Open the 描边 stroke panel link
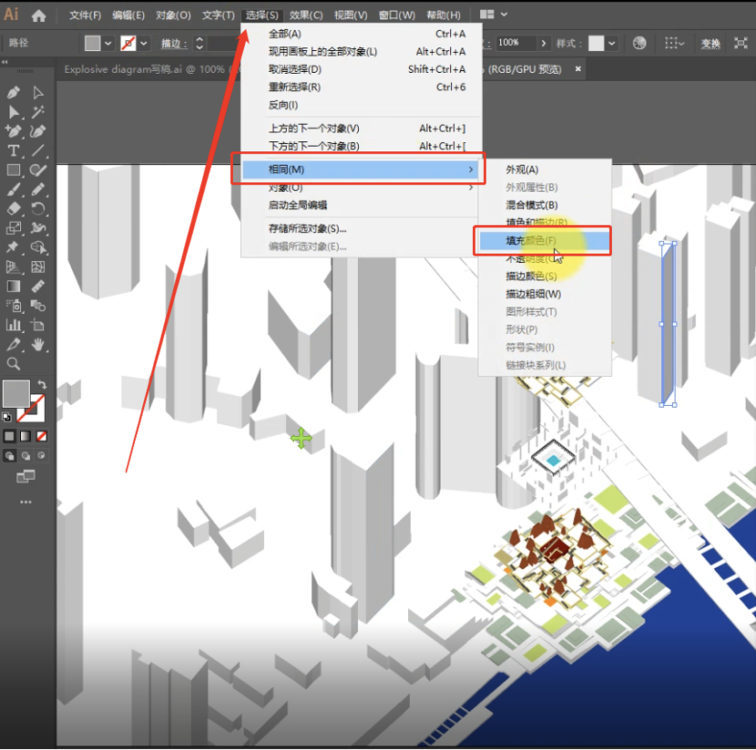Screen dimensions: 756x750 pos(174,44)
